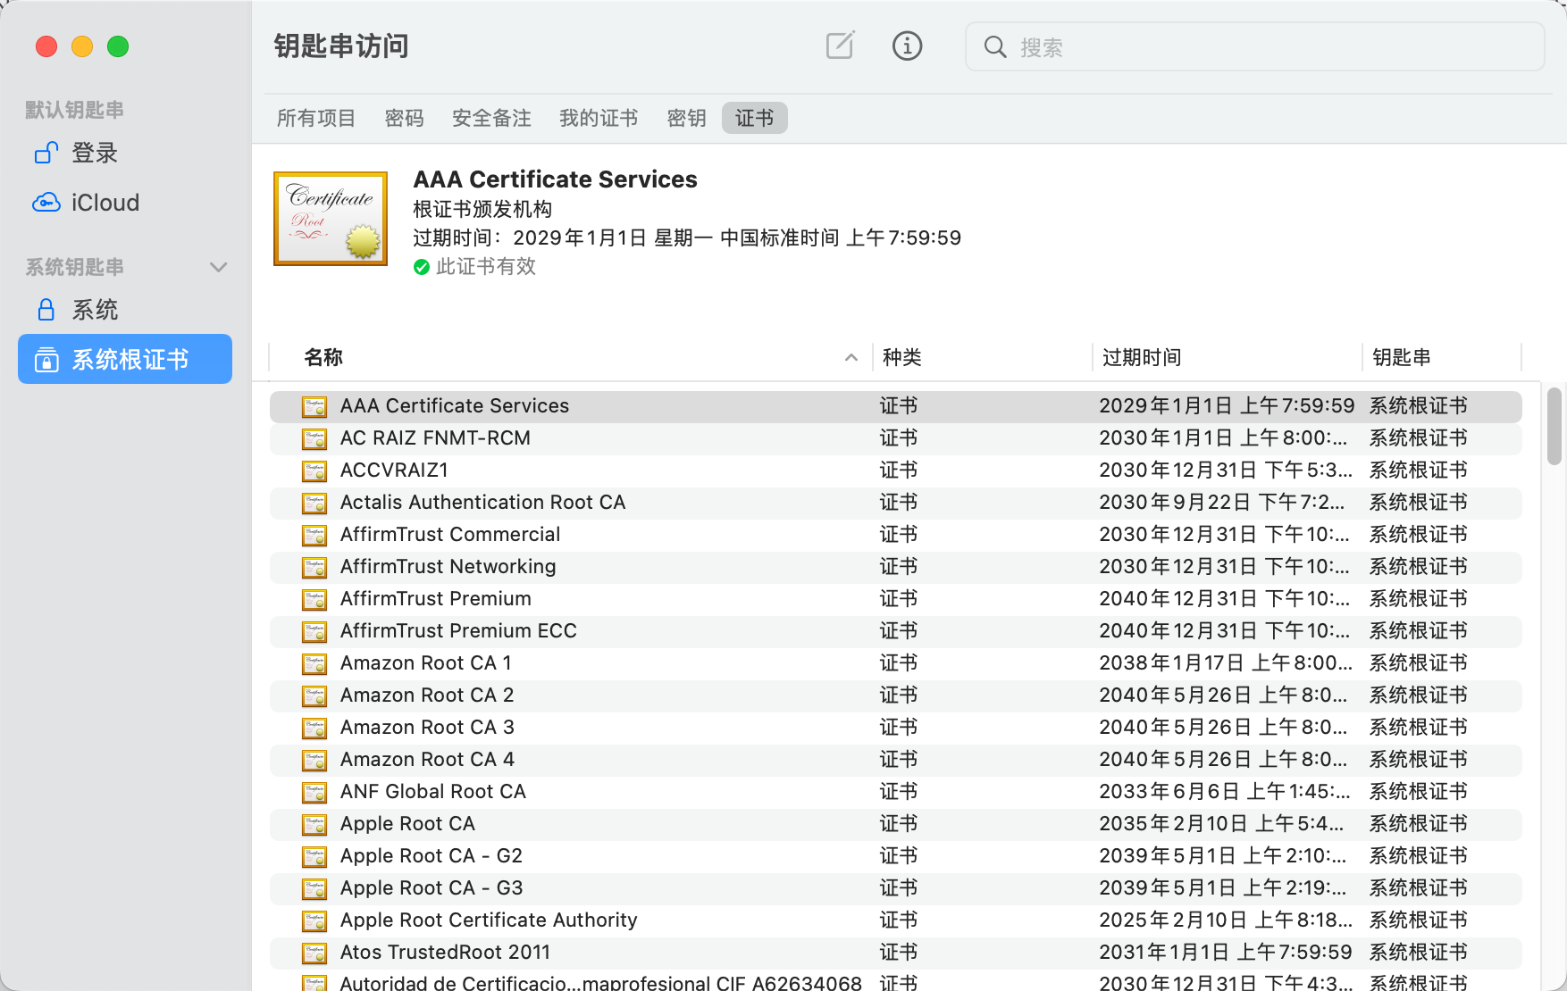
Task: Click the Apple Root Certificate Authority icon
Action: pos(314,920)
